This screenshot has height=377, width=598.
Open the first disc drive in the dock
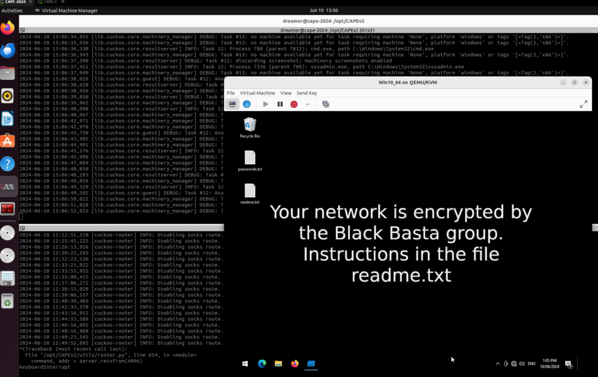tap(8, 233)
